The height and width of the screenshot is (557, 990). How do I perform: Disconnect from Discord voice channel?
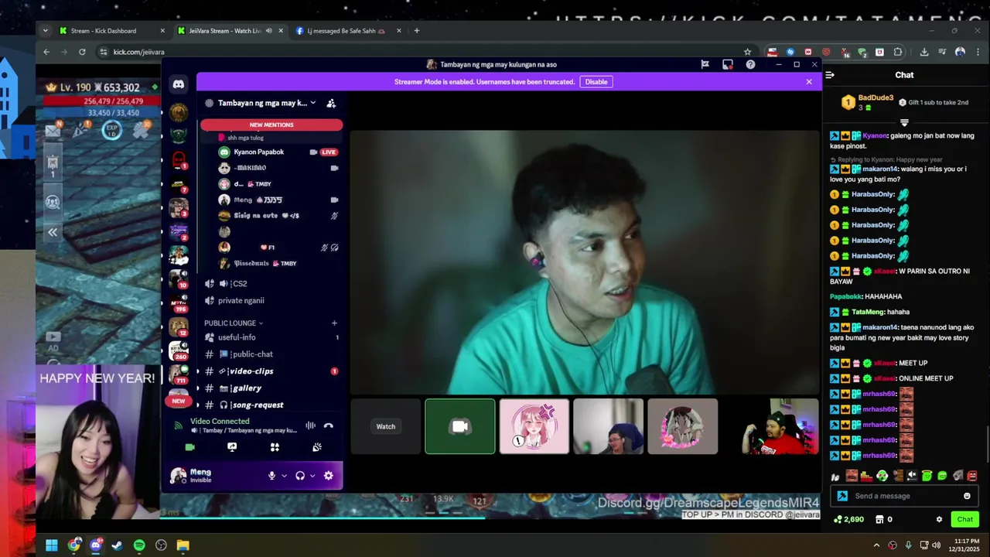pyautogui.click(x=329, y=425)
